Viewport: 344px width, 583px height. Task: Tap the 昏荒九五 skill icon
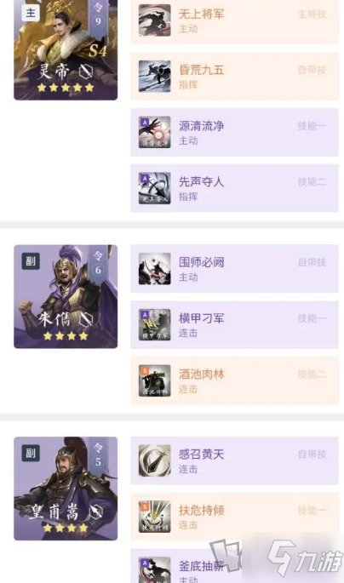tap(154, 77)
